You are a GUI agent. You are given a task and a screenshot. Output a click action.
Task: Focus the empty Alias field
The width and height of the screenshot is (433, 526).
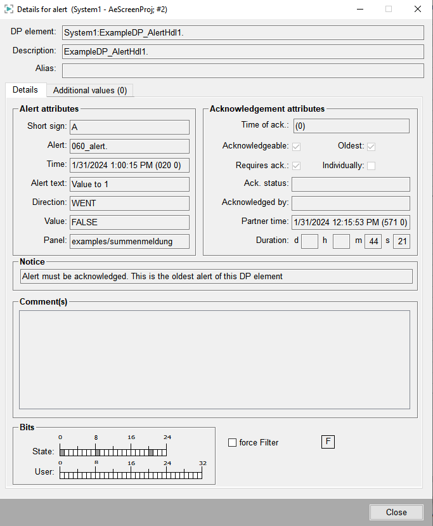click(243, 70)
